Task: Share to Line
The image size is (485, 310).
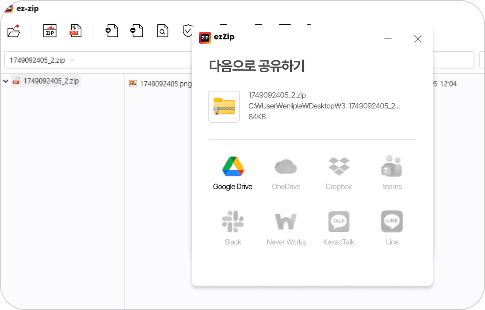Action: [392, 228]
